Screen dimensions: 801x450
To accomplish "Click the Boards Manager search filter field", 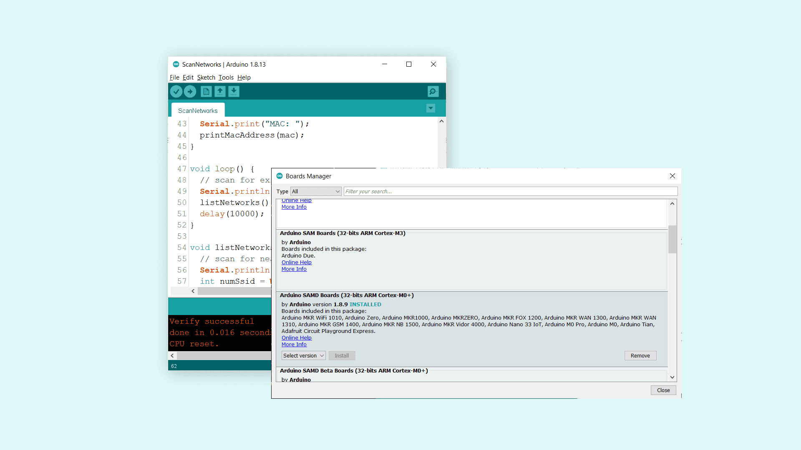I will [x=510, y=191].
